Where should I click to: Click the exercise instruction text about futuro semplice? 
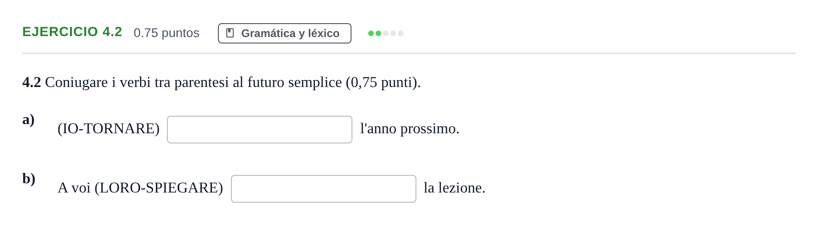[x=222, y=82]
